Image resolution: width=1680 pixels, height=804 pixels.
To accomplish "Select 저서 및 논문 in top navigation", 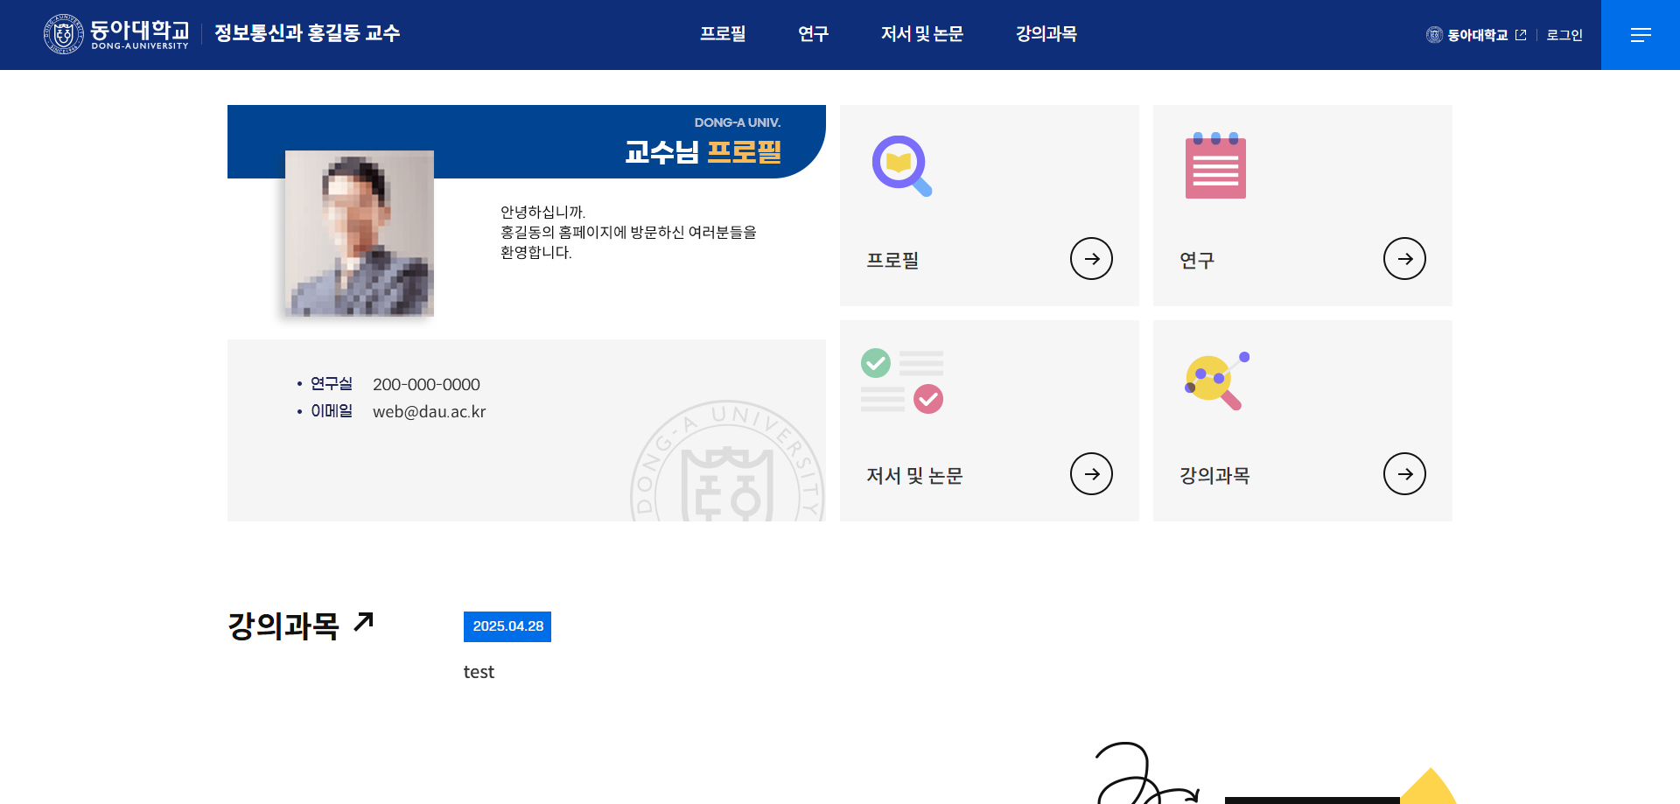I will pos(921,34).
